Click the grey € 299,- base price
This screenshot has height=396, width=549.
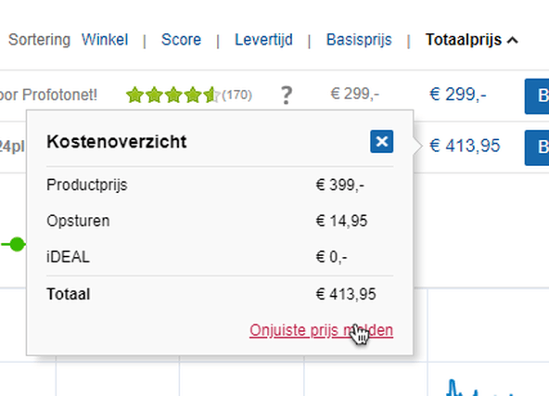[354, 94]
